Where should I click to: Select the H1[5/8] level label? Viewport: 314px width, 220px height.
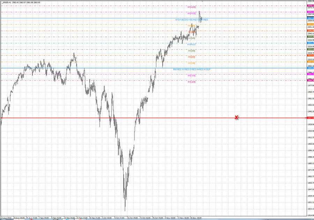pyautogui.click(x=192, y=38)
